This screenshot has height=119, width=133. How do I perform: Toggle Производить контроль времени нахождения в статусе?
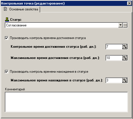pyautogui.click(x=6, y=72)
